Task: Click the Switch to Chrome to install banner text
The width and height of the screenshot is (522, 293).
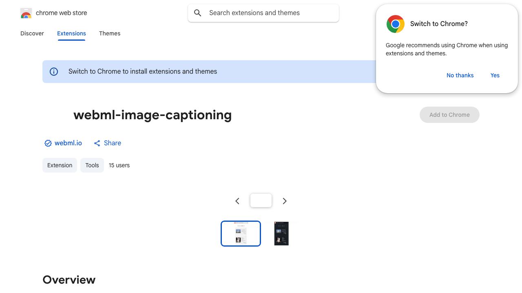Action: click(143, 72)
